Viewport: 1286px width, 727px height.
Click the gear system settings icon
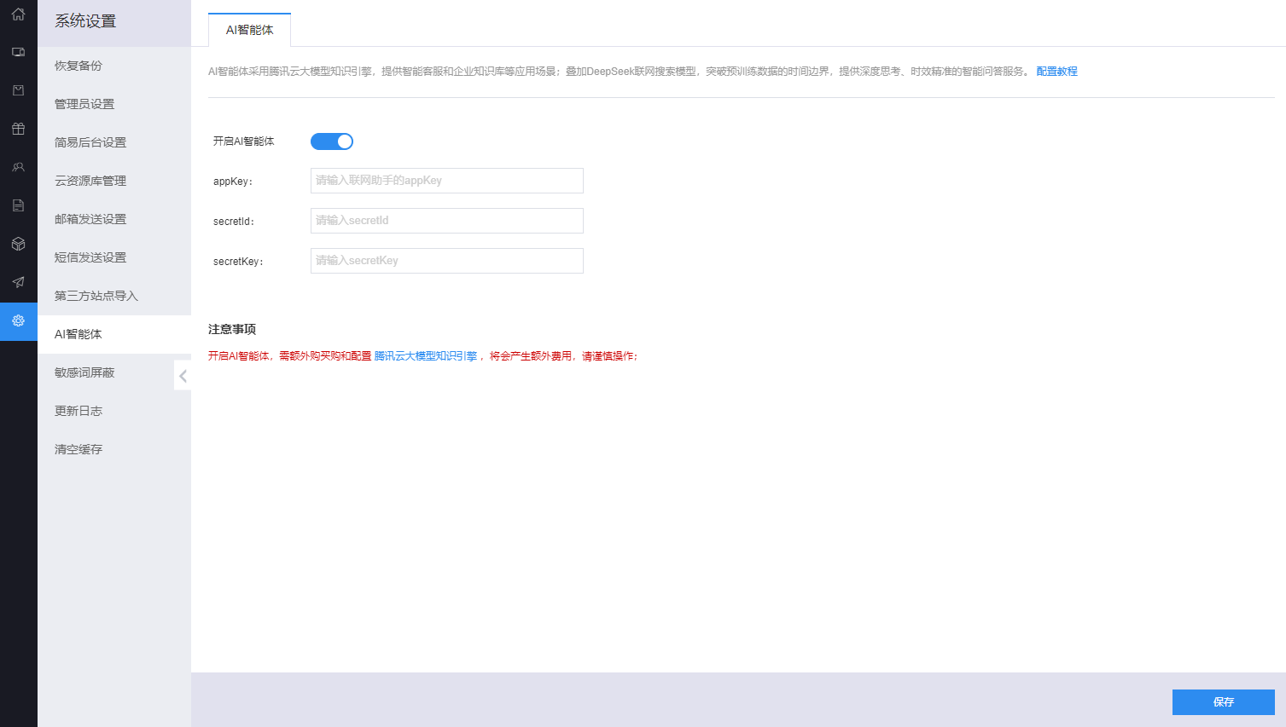[x=18, y=321]
